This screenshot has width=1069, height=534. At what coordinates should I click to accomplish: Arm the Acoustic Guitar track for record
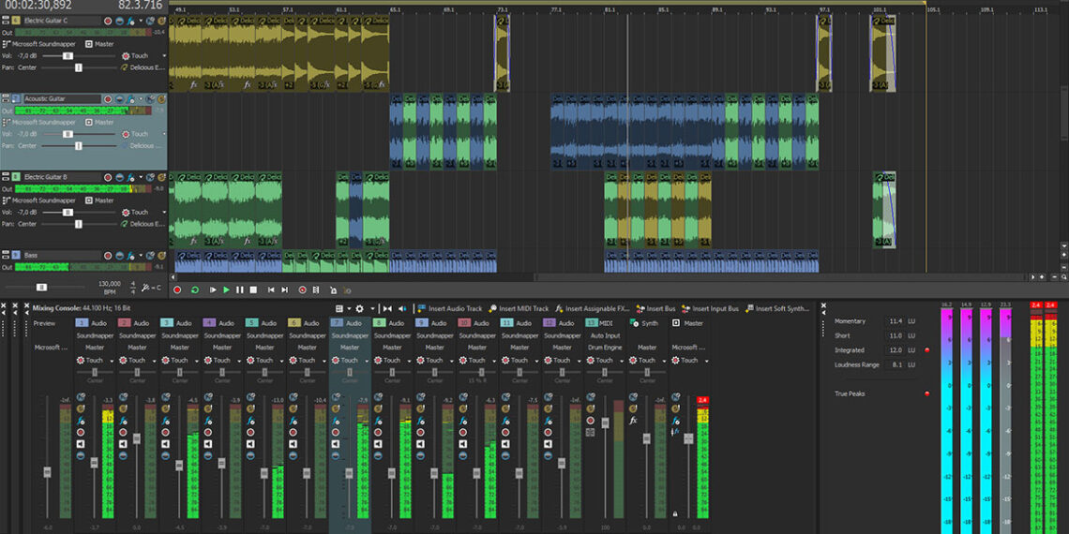(108, 99)
